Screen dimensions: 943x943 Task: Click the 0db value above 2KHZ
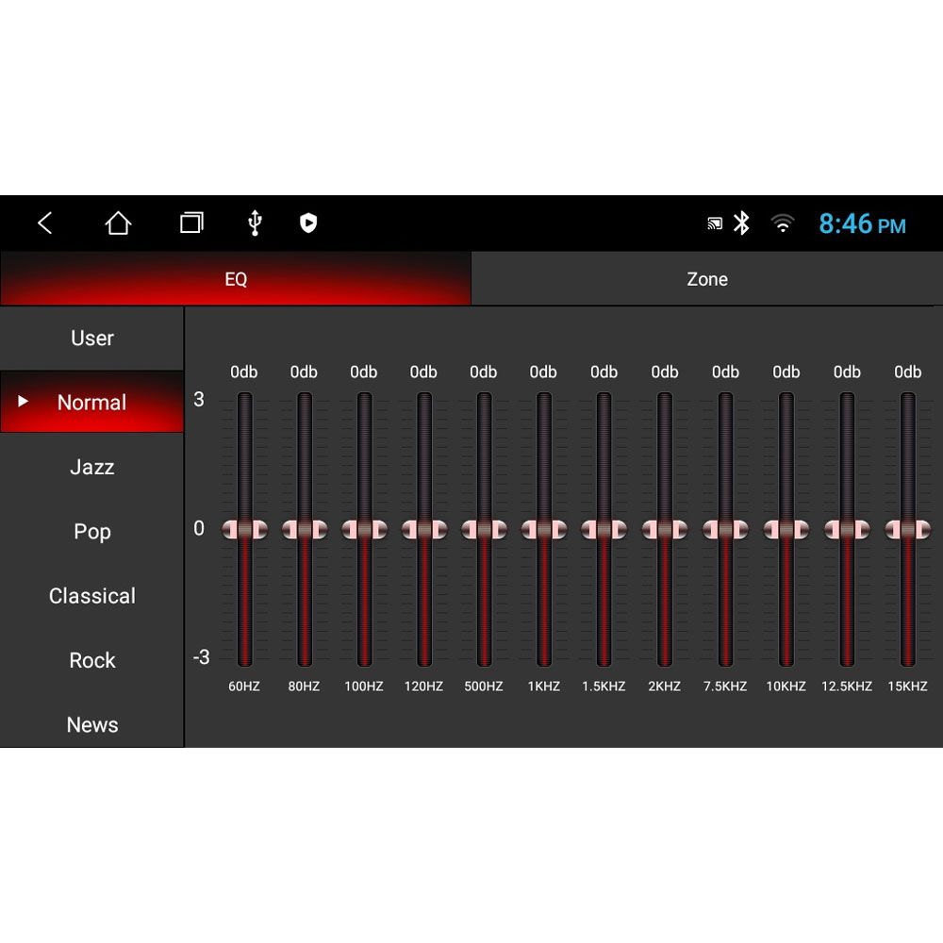665,372
